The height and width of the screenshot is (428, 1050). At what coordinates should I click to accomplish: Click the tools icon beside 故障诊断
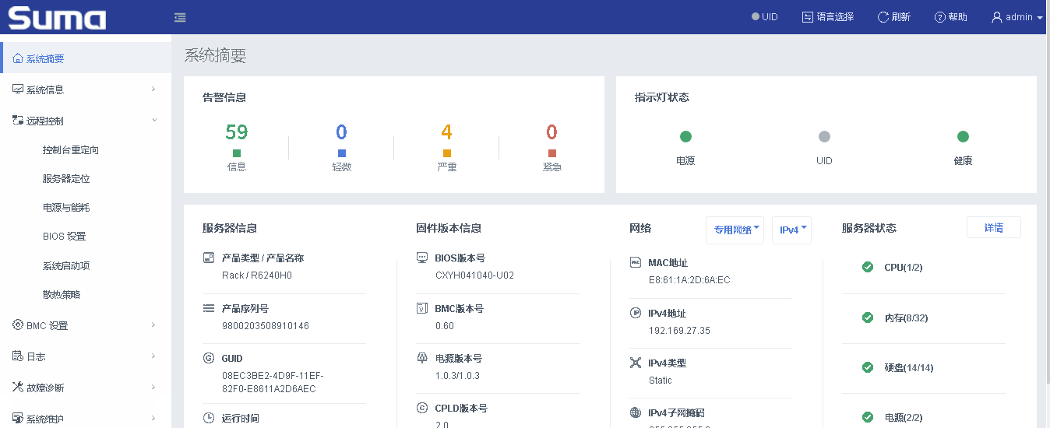[x=18, y=388]
